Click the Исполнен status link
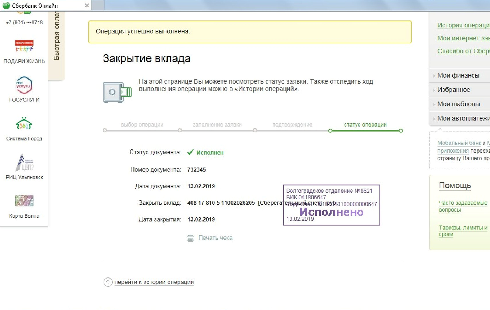This screenshot has width=490, height=310. 210,153
